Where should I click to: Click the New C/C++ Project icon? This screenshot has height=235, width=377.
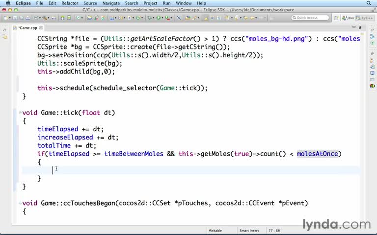(112, 18)
